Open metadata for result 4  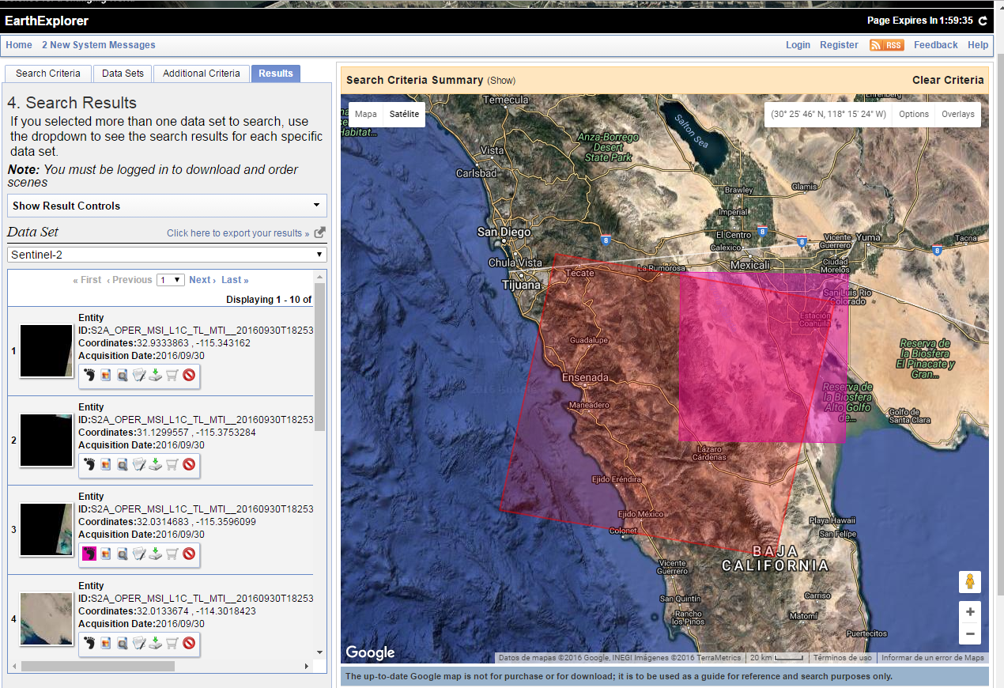coord(139,644)
